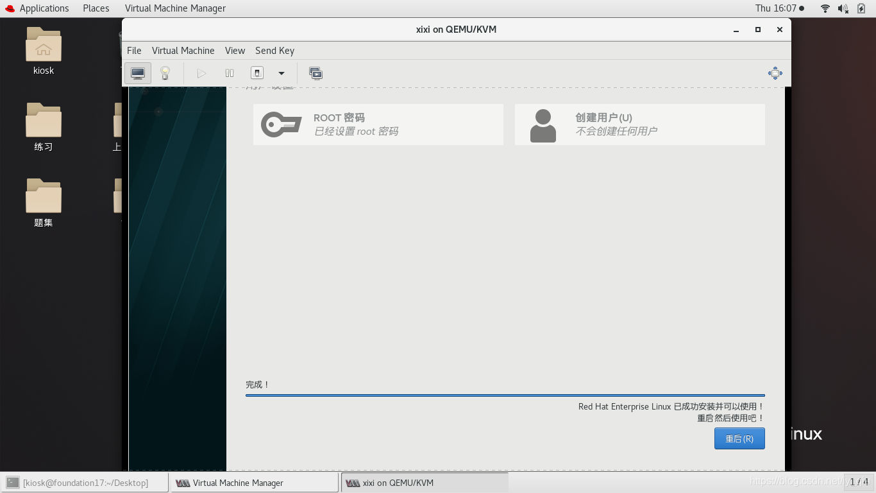Open the Places menu
876x493 pixels.
point(96,8)
